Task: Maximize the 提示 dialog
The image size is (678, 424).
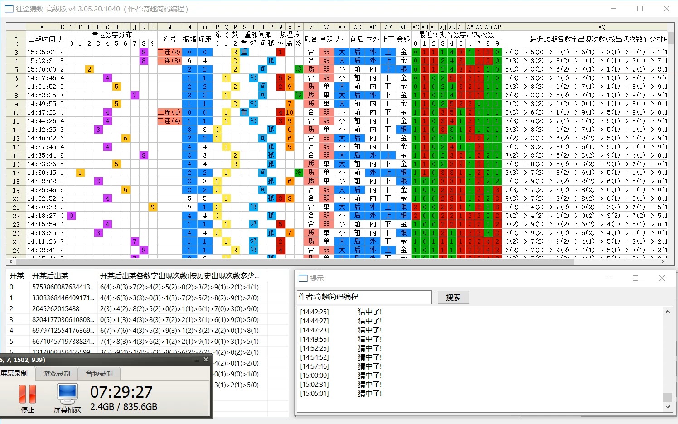Action: click(635, 278)
